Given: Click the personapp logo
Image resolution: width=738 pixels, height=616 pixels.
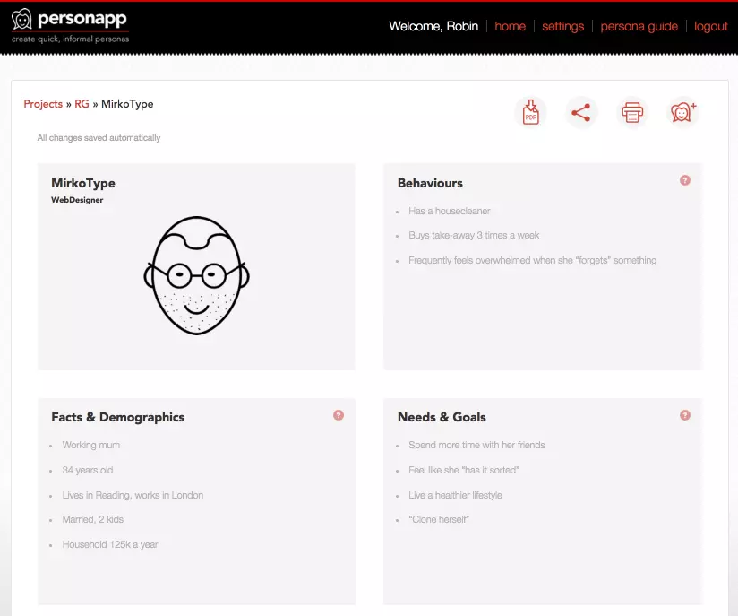Looking at the screenshot, I should [x=70, y=25].
